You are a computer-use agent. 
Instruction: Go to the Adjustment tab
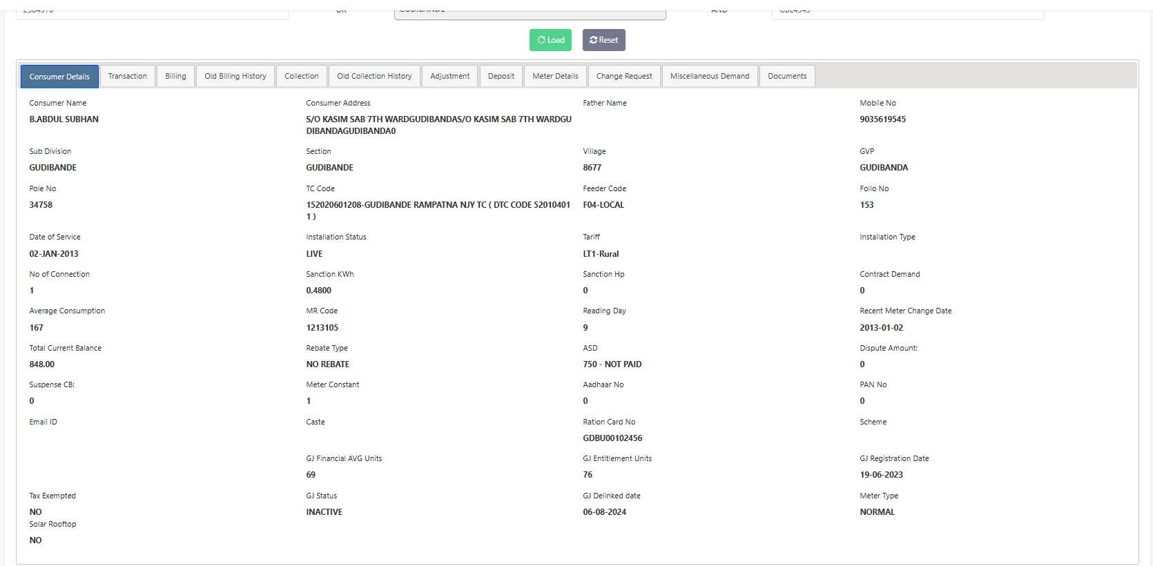(449, 76)
